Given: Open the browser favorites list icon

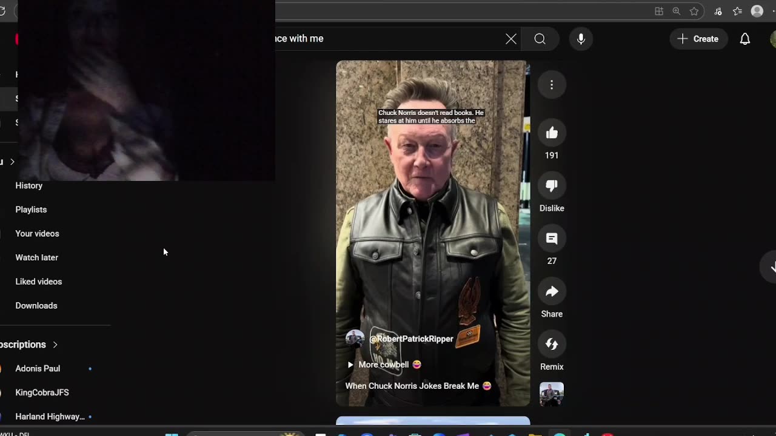Looking at the screenshot, I should coord(737,11).
